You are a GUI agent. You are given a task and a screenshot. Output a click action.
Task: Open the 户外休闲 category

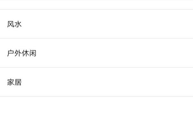coord(96,53)
